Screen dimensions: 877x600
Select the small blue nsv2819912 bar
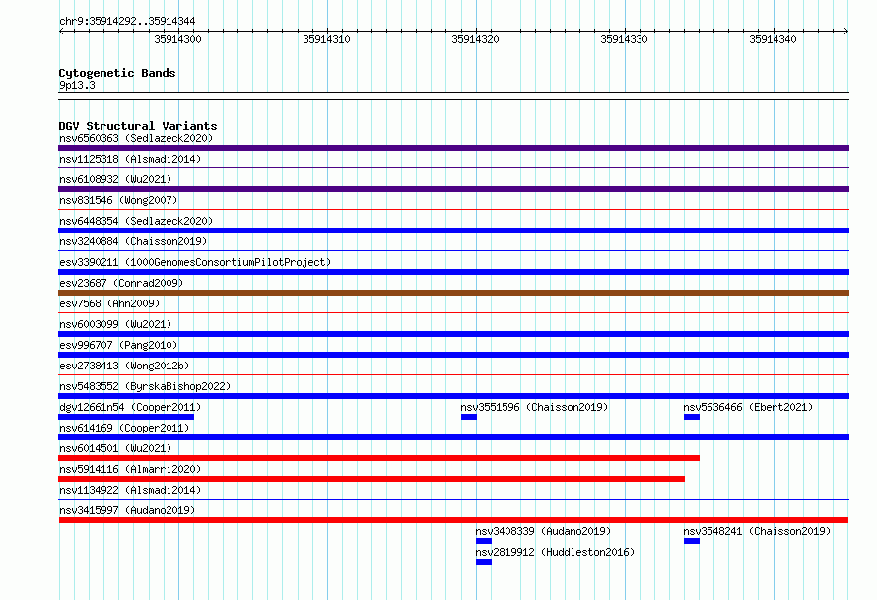[484, 562]
